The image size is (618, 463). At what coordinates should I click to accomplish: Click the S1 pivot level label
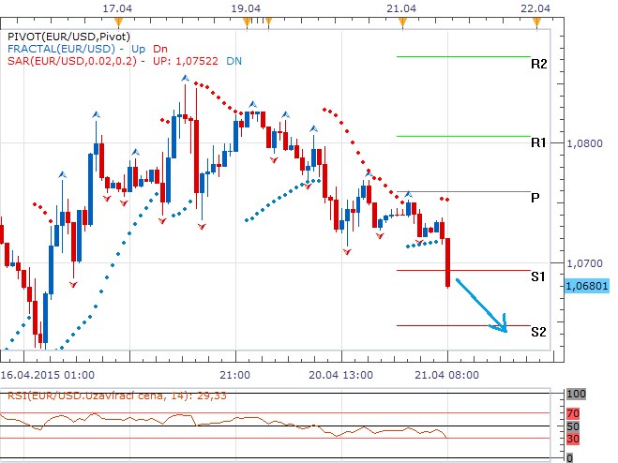pos(538,277)
